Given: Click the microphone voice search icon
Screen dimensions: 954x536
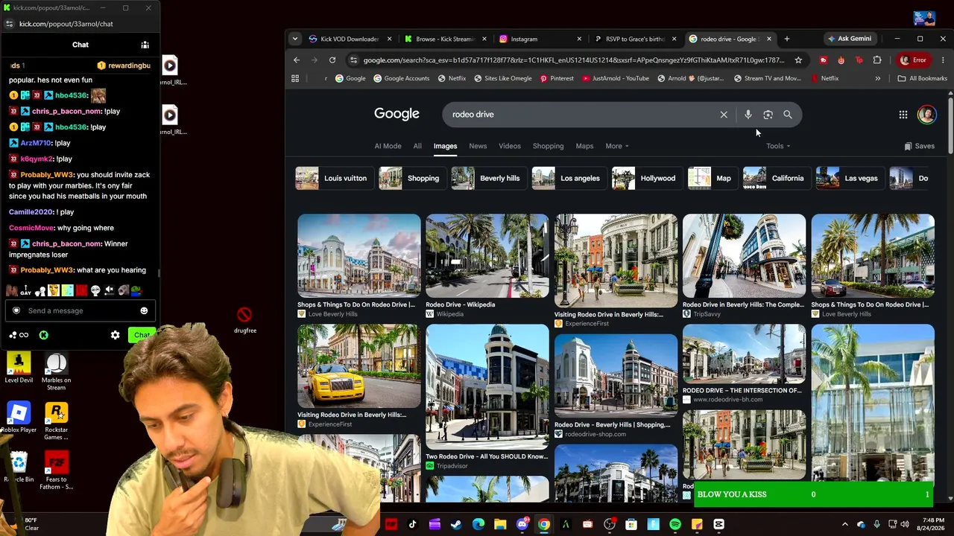Looking at the screenshot, I should 748,115.
